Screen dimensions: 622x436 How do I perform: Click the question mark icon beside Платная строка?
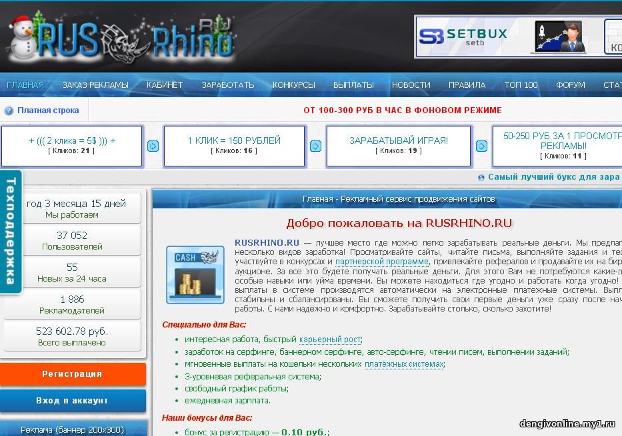(9, 111)
